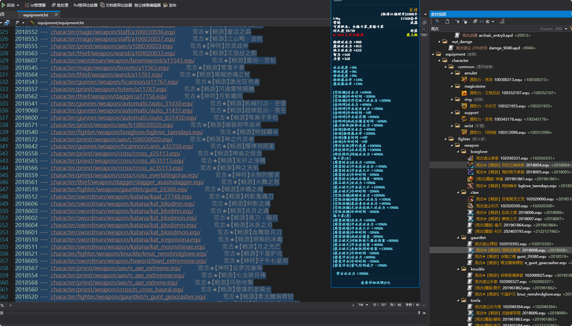Pin the bottom output panel
The image size is (572, 326).
419,313
